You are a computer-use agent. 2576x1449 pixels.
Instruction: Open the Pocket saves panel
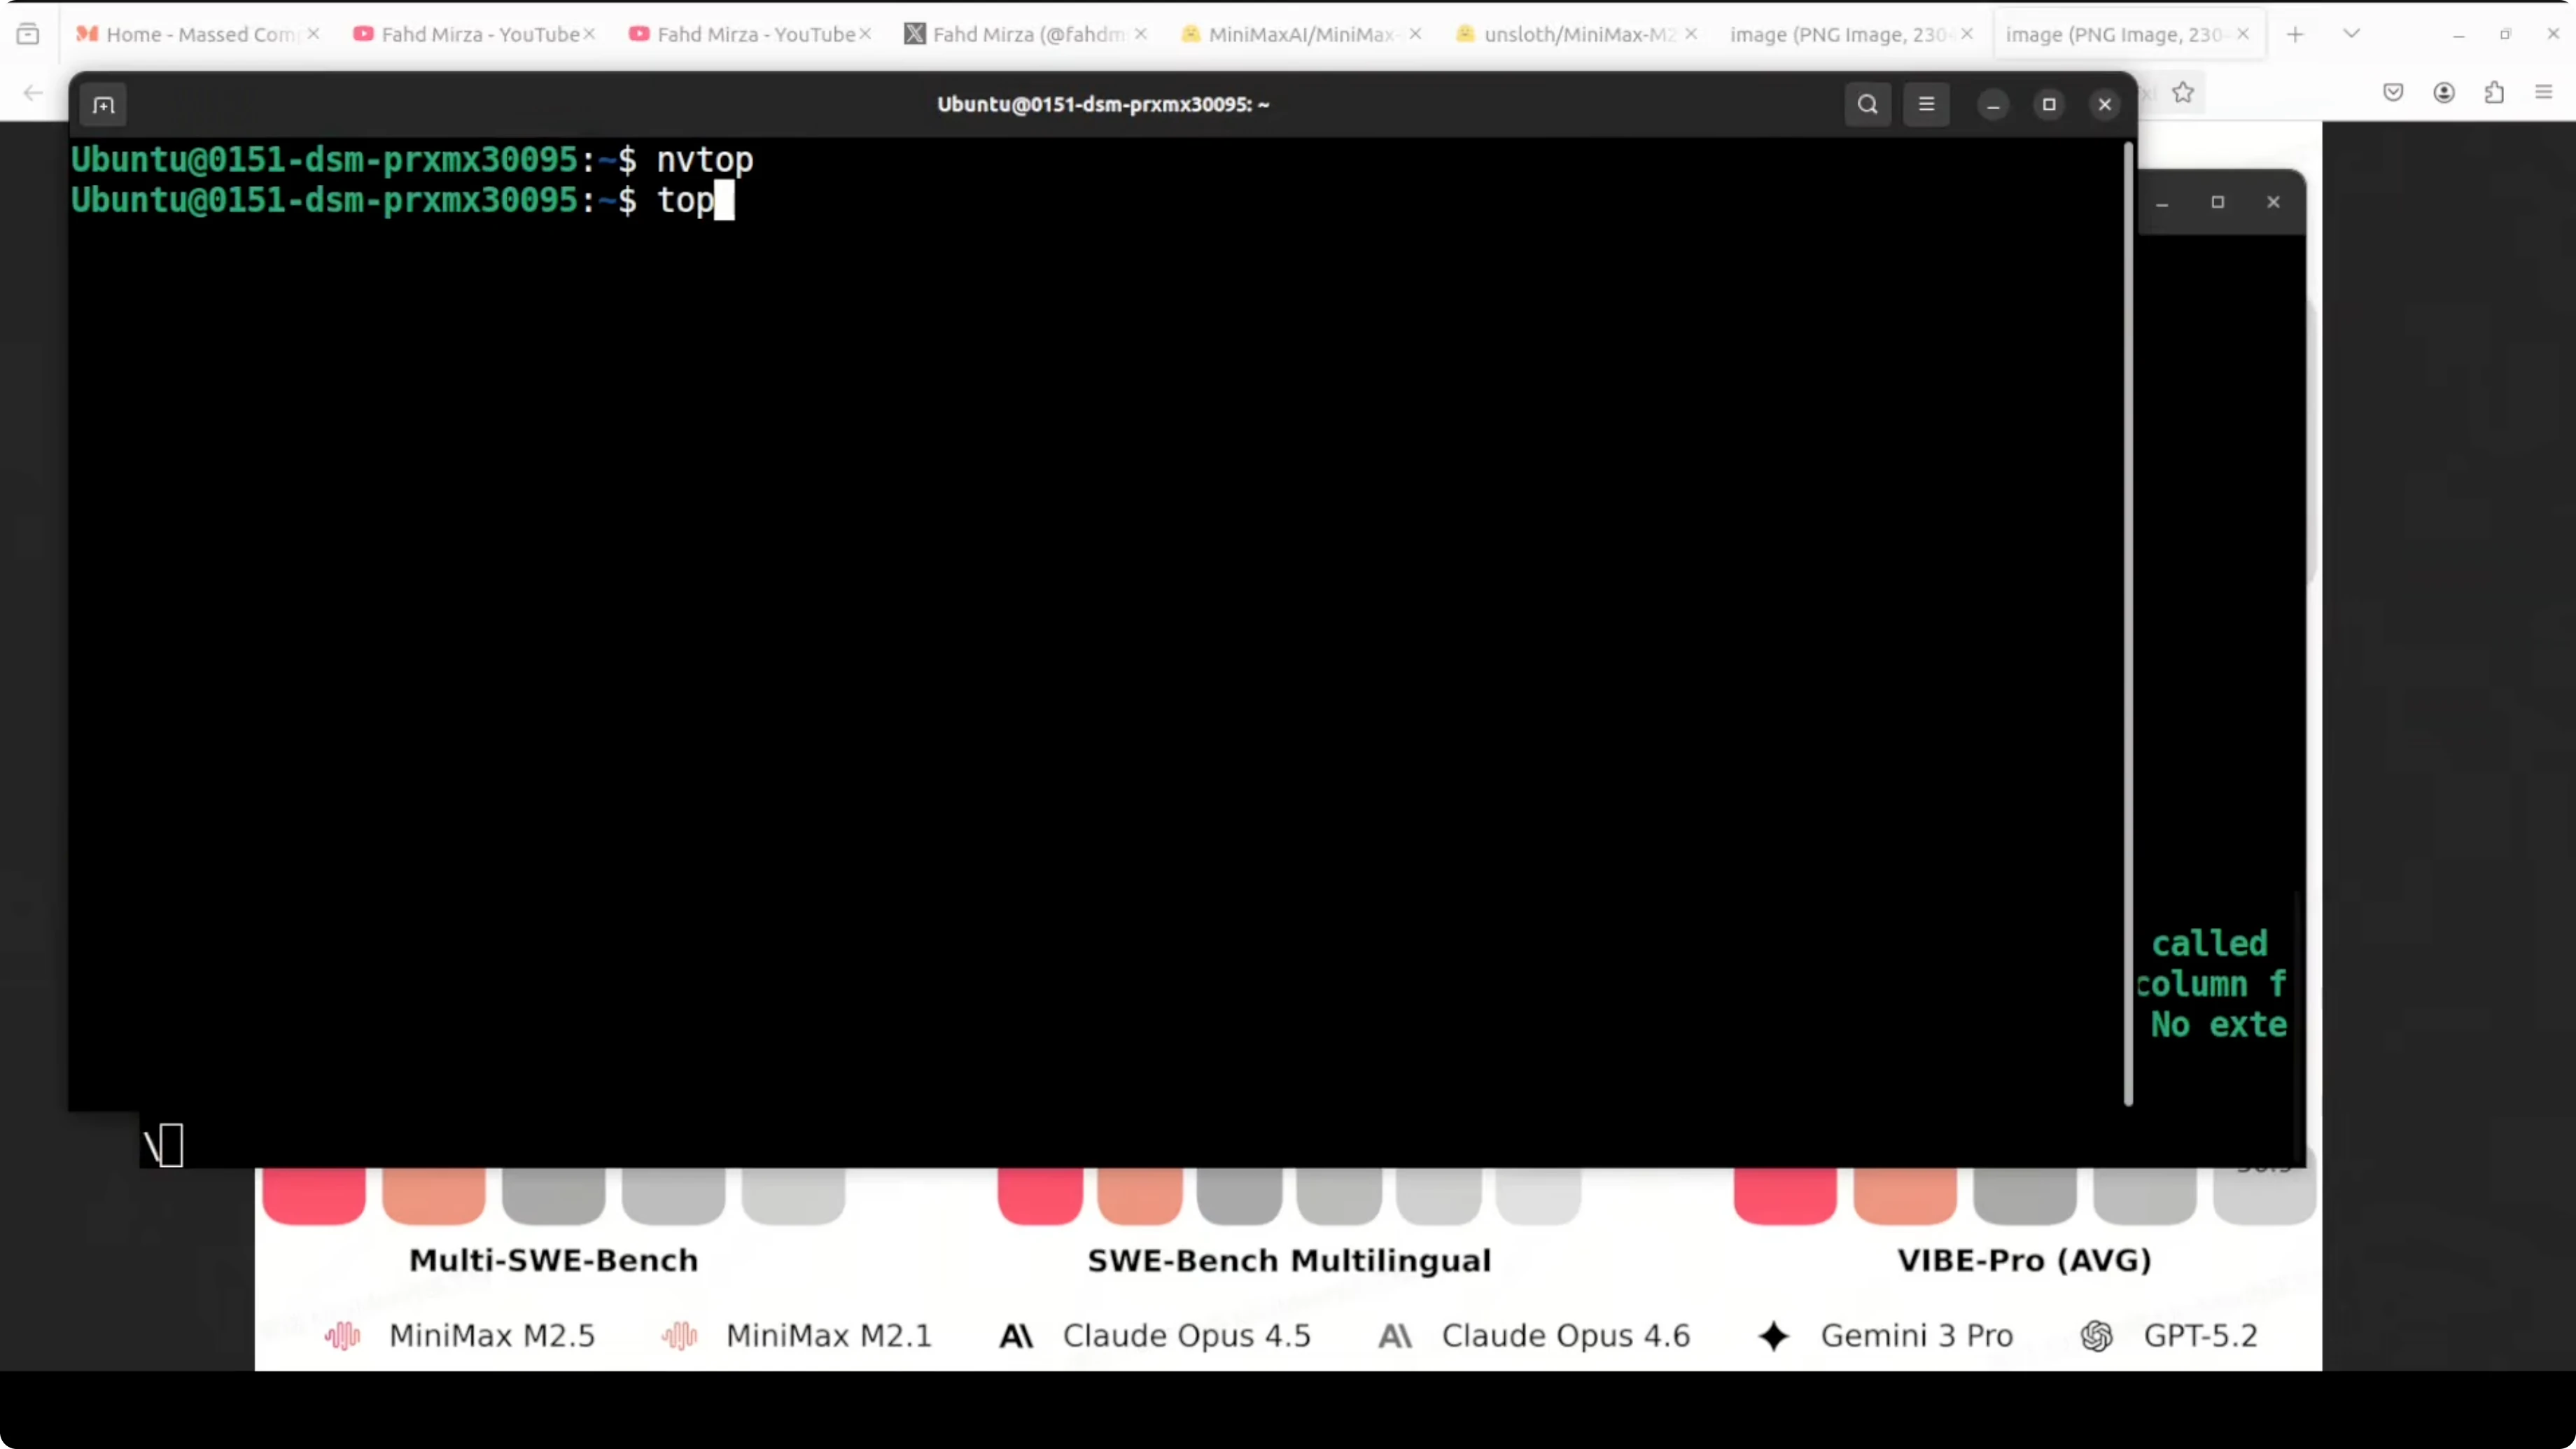tap(2394, 92)
